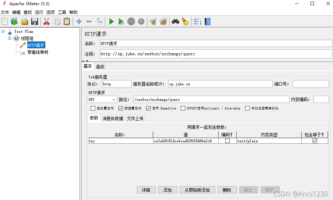333x200 pixels.
Task: Click the 名称 input field
Action: pos(216,44)
